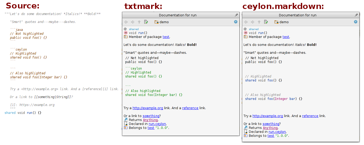This screenshot has width=364, height=145.
Task: Click the something link in ceylon.markdown popup
Action: click(271, 124)
